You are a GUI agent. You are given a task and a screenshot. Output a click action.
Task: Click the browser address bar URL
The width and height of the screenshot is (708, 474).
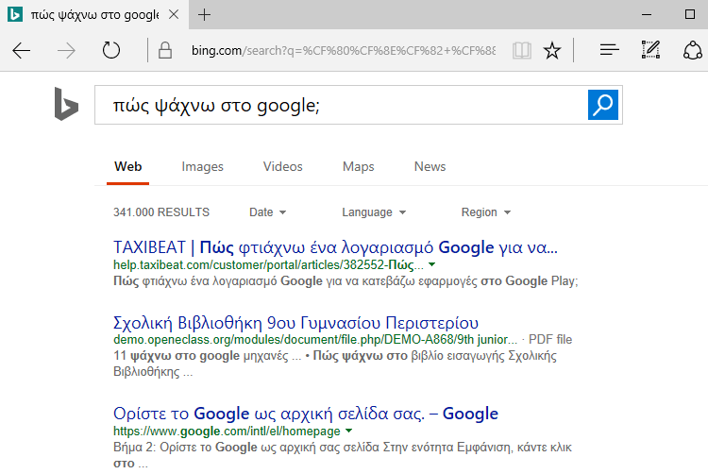[344, 50]
